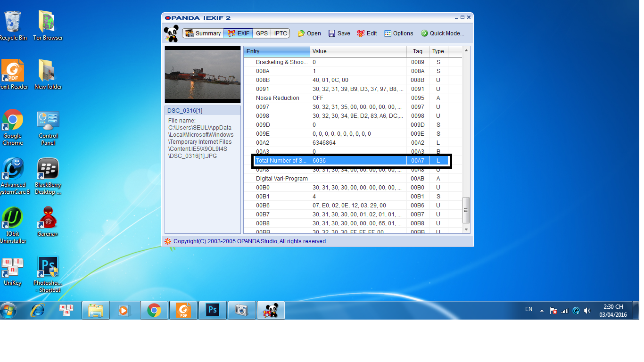Launch Garena+ from desktop
The width and height of the screenshot is (644, 362).
[x=48, y=222]
